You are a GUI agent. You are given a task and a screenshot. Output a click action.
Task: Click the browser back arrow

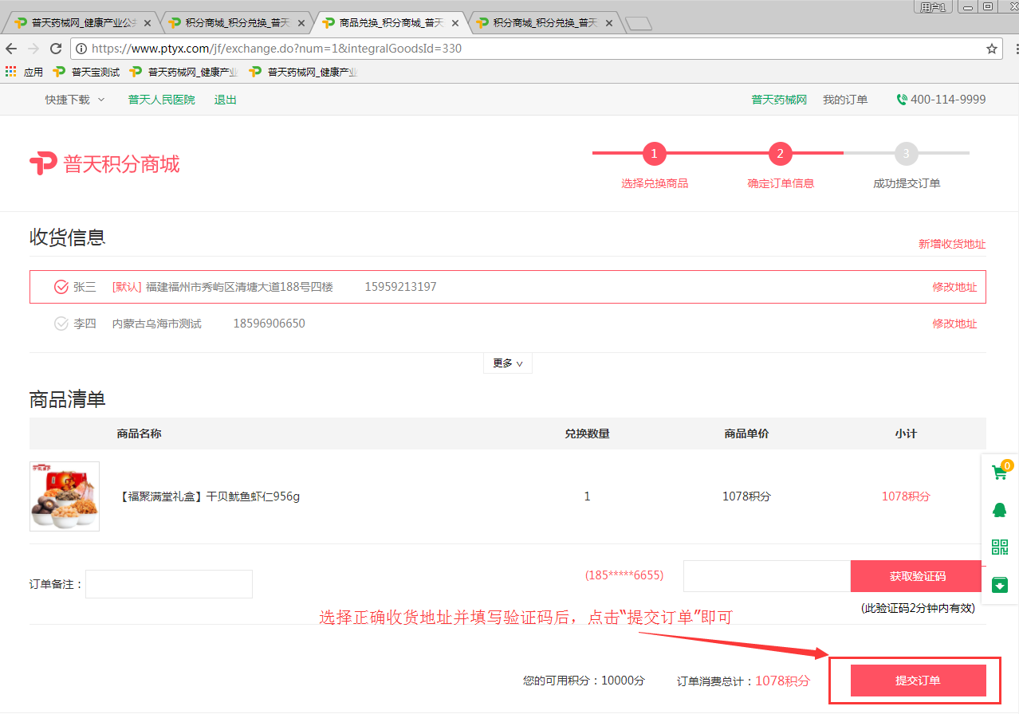pyautogui.click(x=11, y=49)
